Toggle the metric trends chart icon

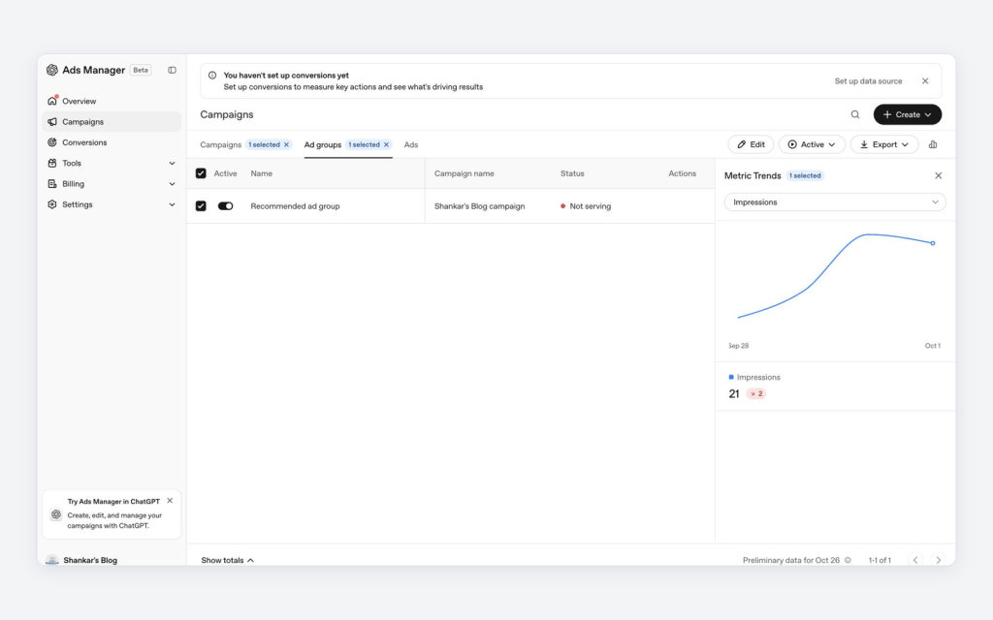pyautogui.click(x=933, y=144)
